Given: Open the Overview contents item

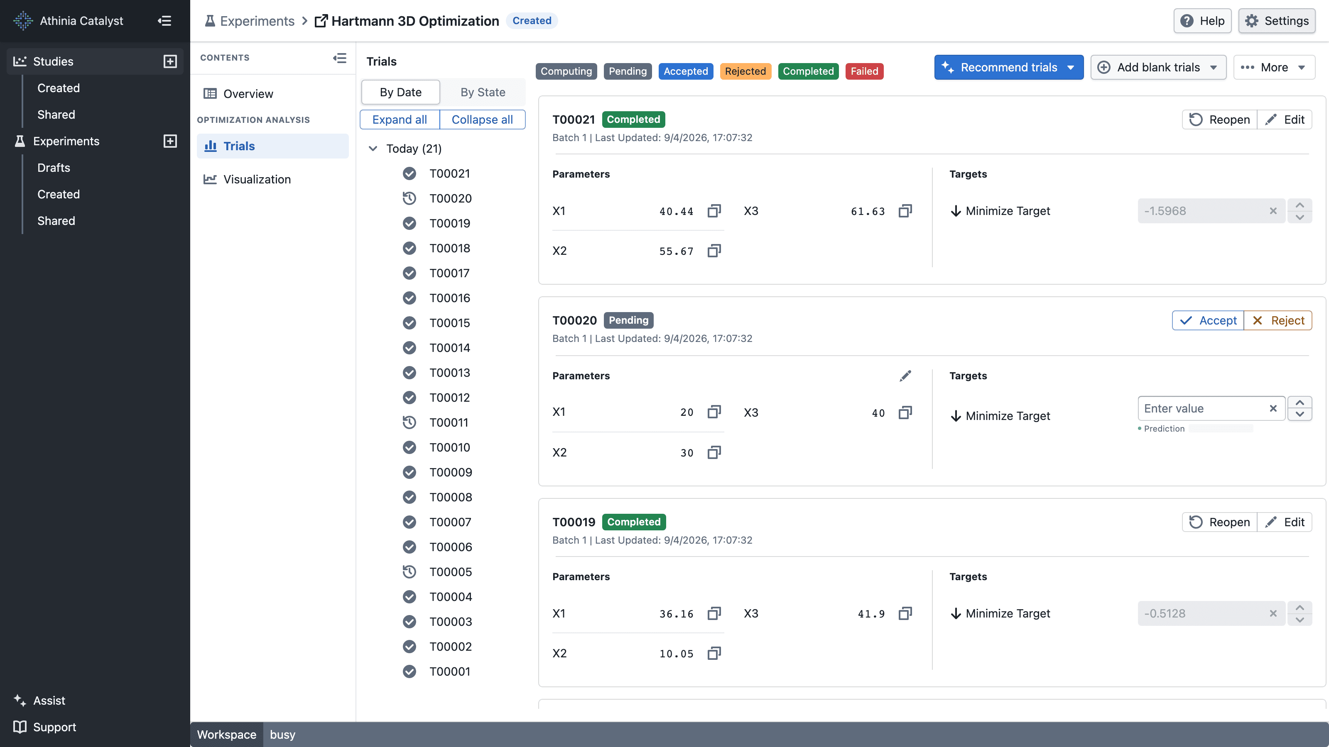Looking at the screenshot, I should [272, 93].
